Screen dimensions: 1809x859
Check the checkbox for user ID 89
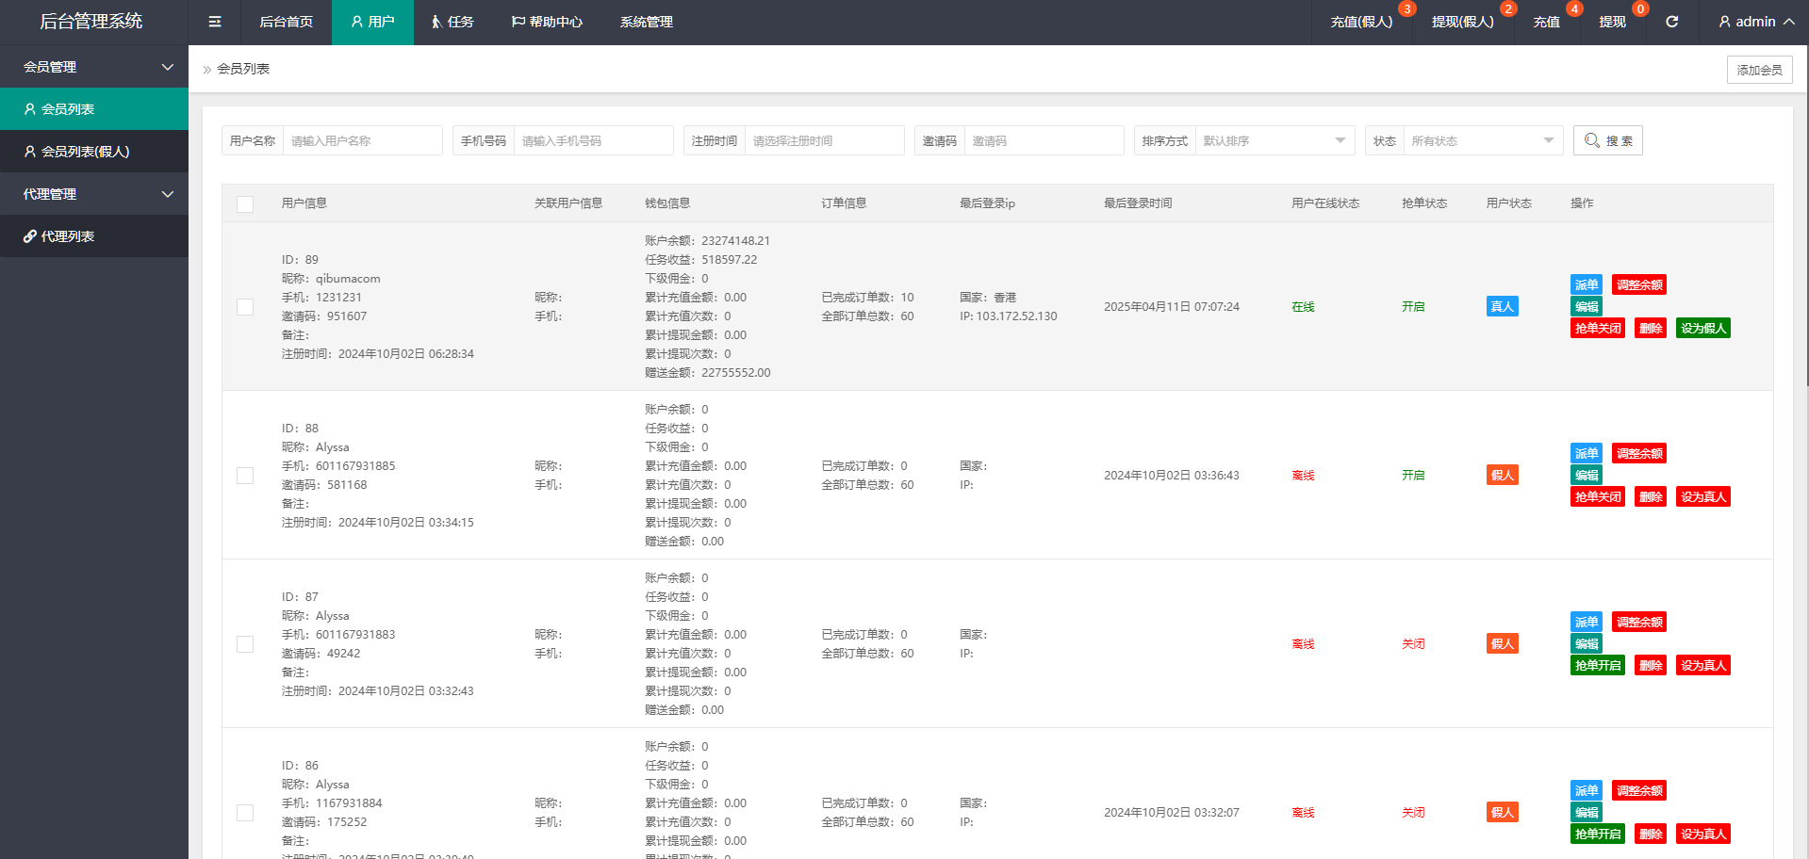(x=245, y=307)
